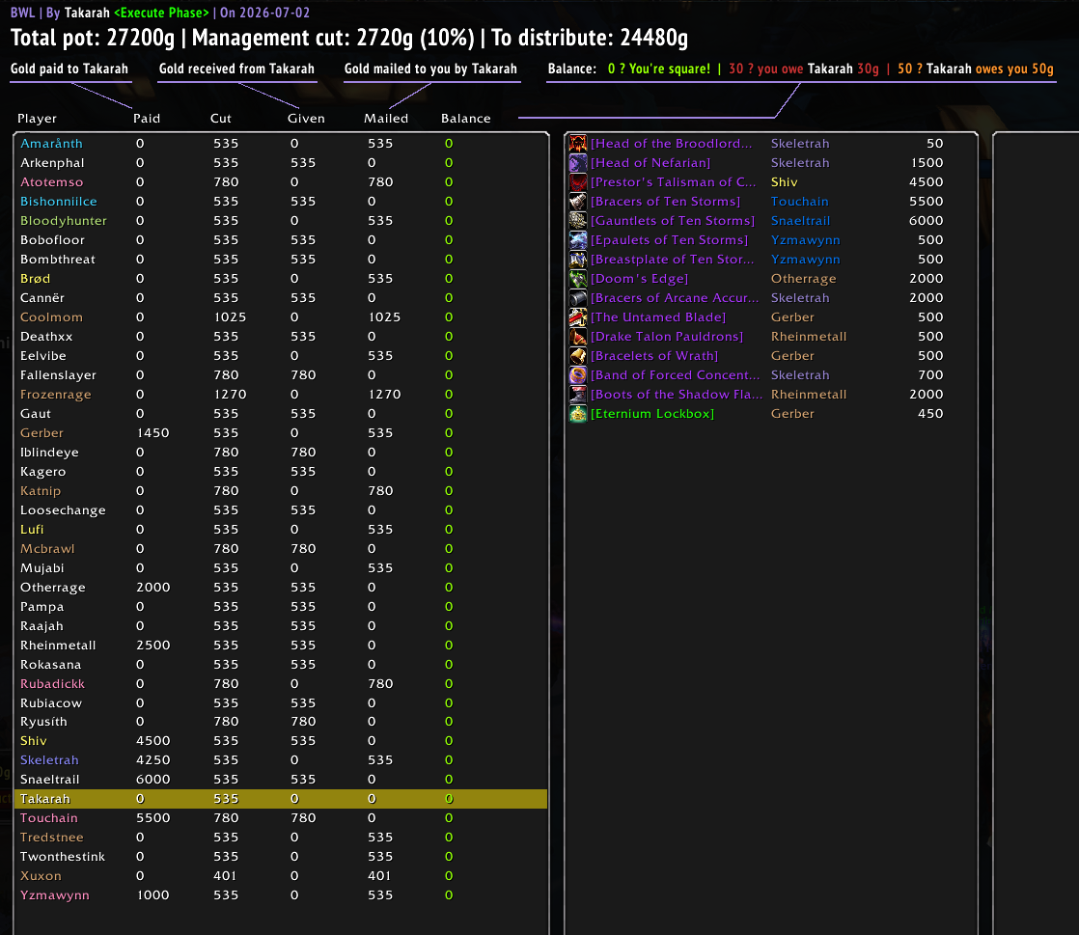The height and width of the screenshot is (935, 1079).
Task: Click Prestor's Talisman item icon
Action: [578, 181]
